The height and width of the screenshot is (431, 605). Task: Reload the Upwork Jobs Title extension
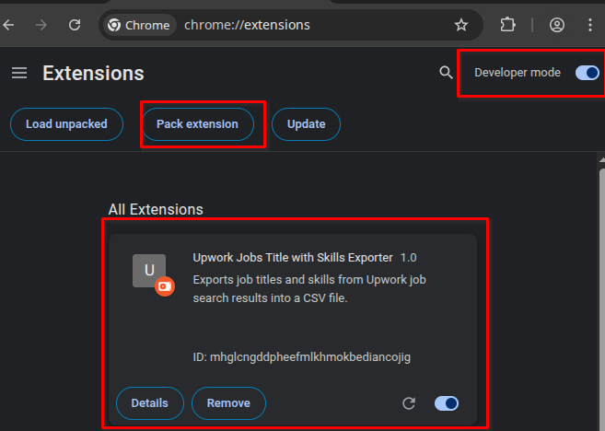coord(409,403)
